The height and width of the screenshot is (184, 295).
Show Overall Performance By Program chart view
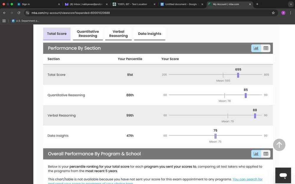coord(256,154)
